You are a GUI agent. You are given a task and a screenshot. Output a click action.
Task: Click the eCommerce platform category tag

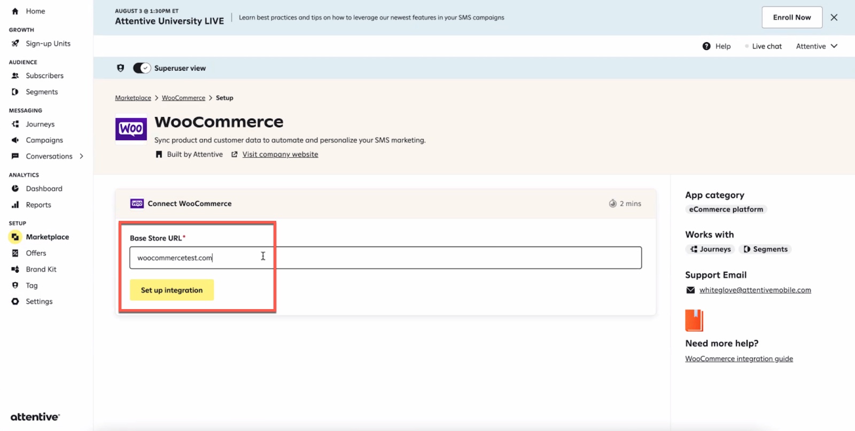(x=726, y=210)
